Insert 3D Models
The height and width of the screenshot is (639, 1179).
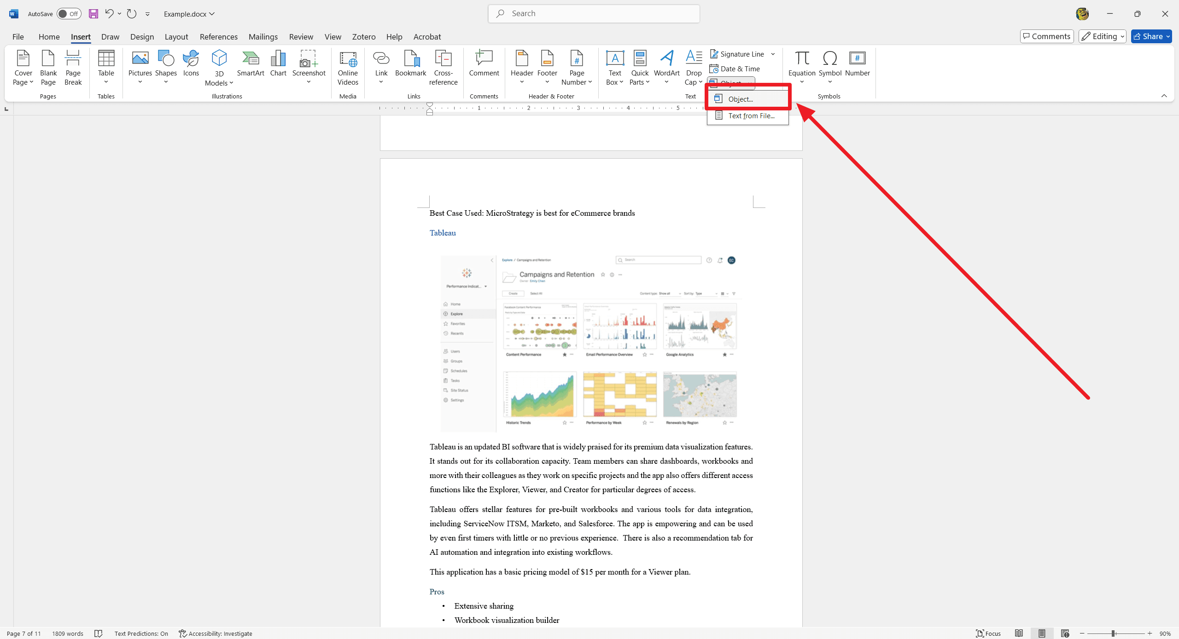point(219,68)
